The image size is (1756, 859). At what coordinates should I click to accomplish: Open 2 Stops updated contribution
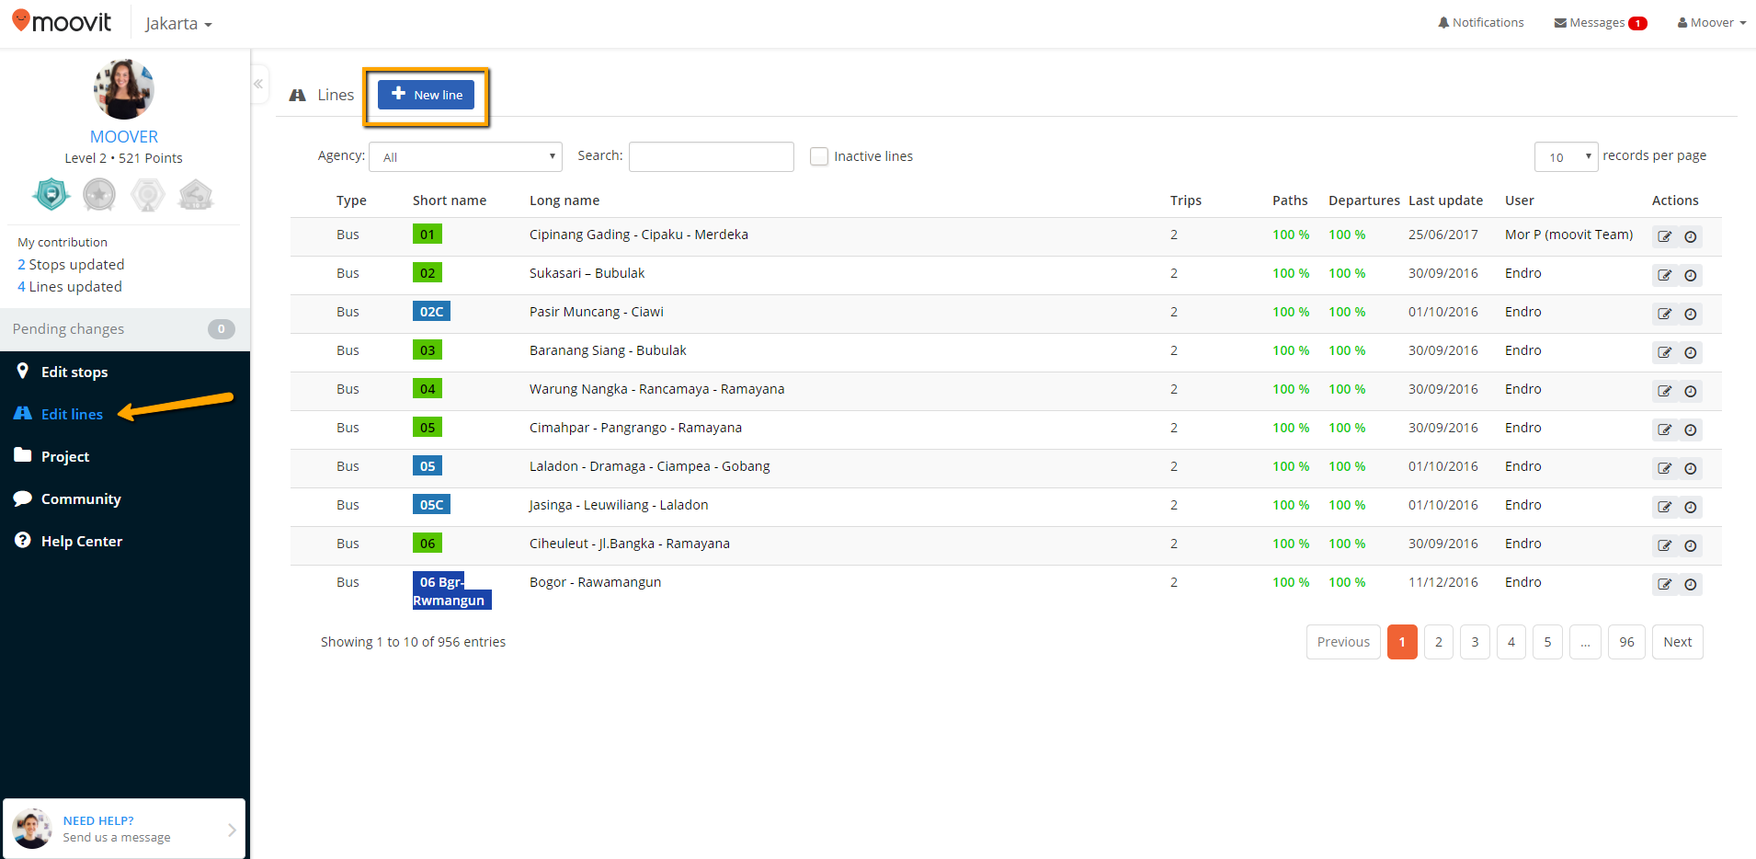click(71, 264)
